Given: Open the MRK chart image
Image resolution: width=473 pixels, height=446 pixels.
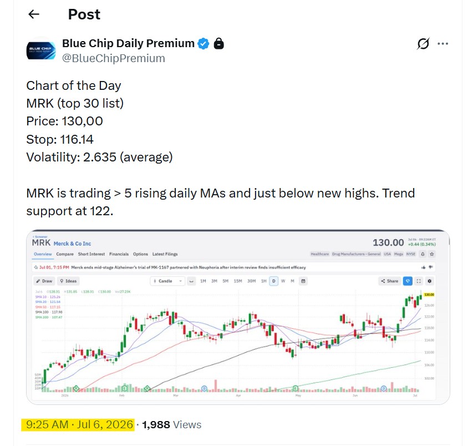Looking at the screenshot, I should pyautogui.click(x=238, y=317).
